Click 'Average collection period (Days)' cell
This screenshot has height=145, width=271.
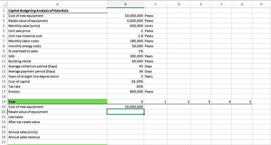[57, 66]
